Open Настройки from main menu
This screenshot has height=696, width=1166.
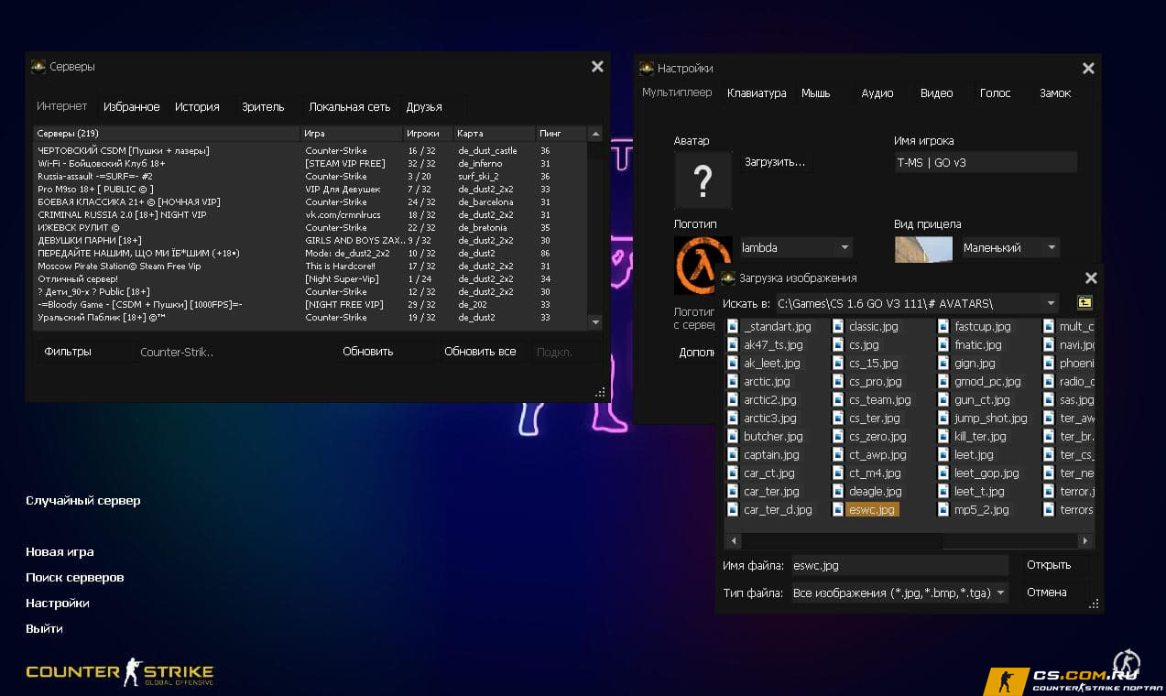click(58, 604)
